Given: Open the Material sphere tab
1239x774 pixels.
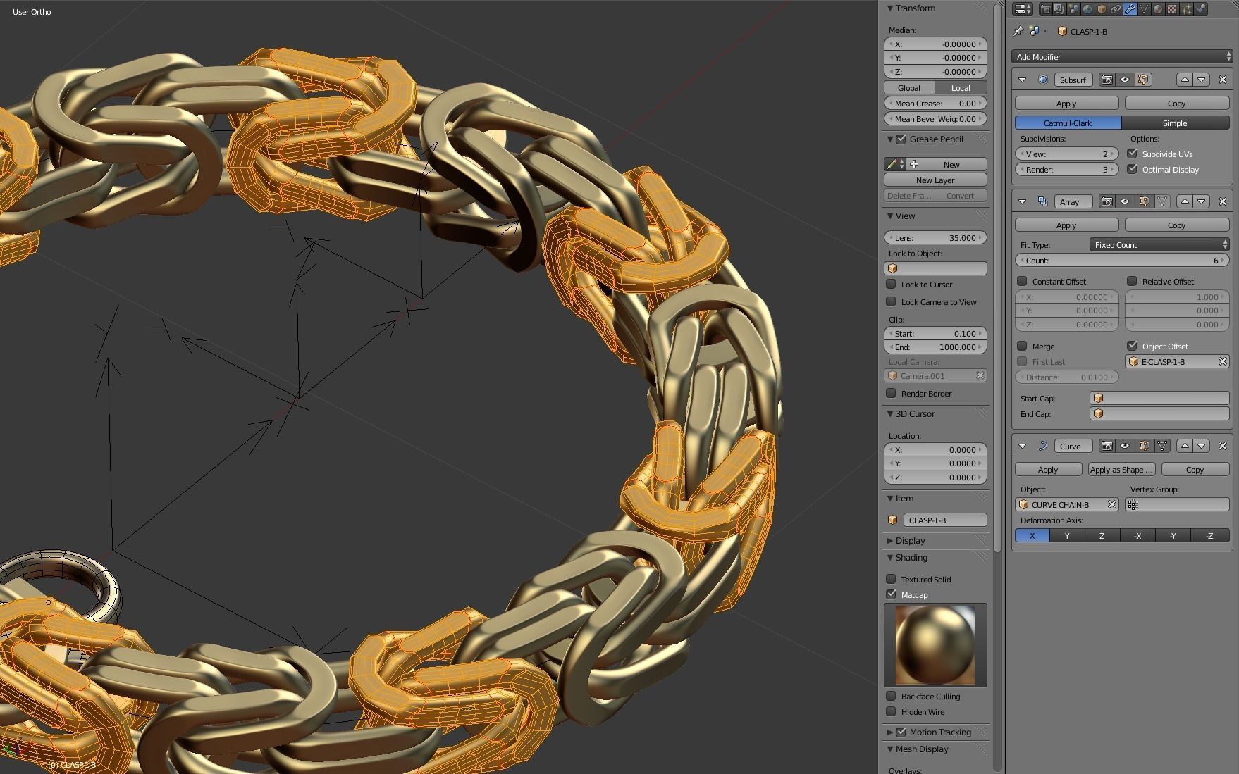Looking at the screenshot, I should pyautogui.click(x=1158, y=9).
